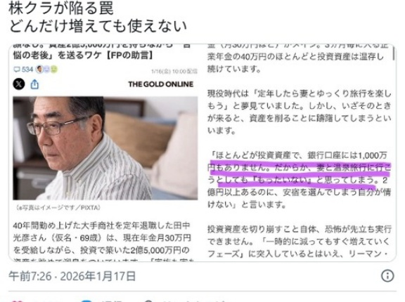
Task: Click the purple highlighted passage about 温泉旅行
Action: click(x=299, y=173)
